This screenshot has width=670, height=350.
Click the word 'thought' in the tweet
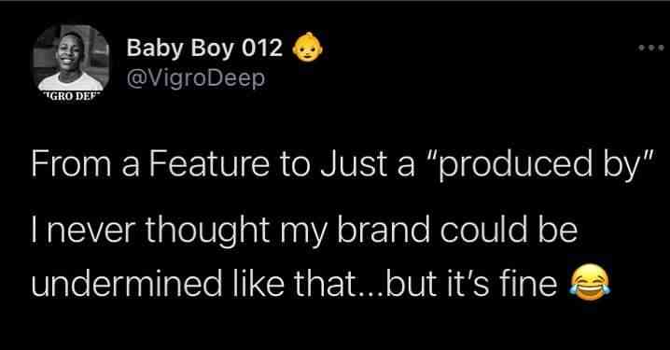pyautogui.click(x=207, y=231)
